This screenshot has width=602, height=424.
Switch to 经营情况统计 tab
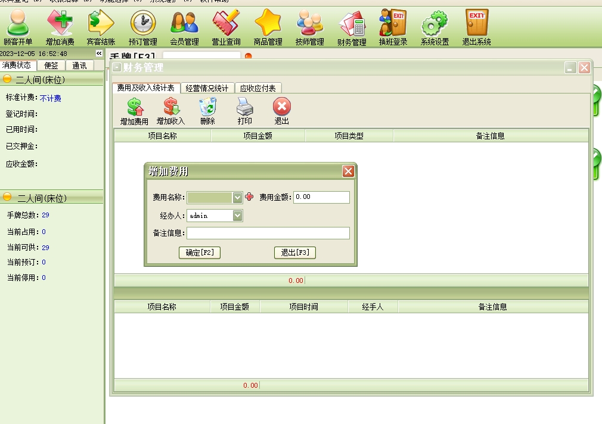207,88
